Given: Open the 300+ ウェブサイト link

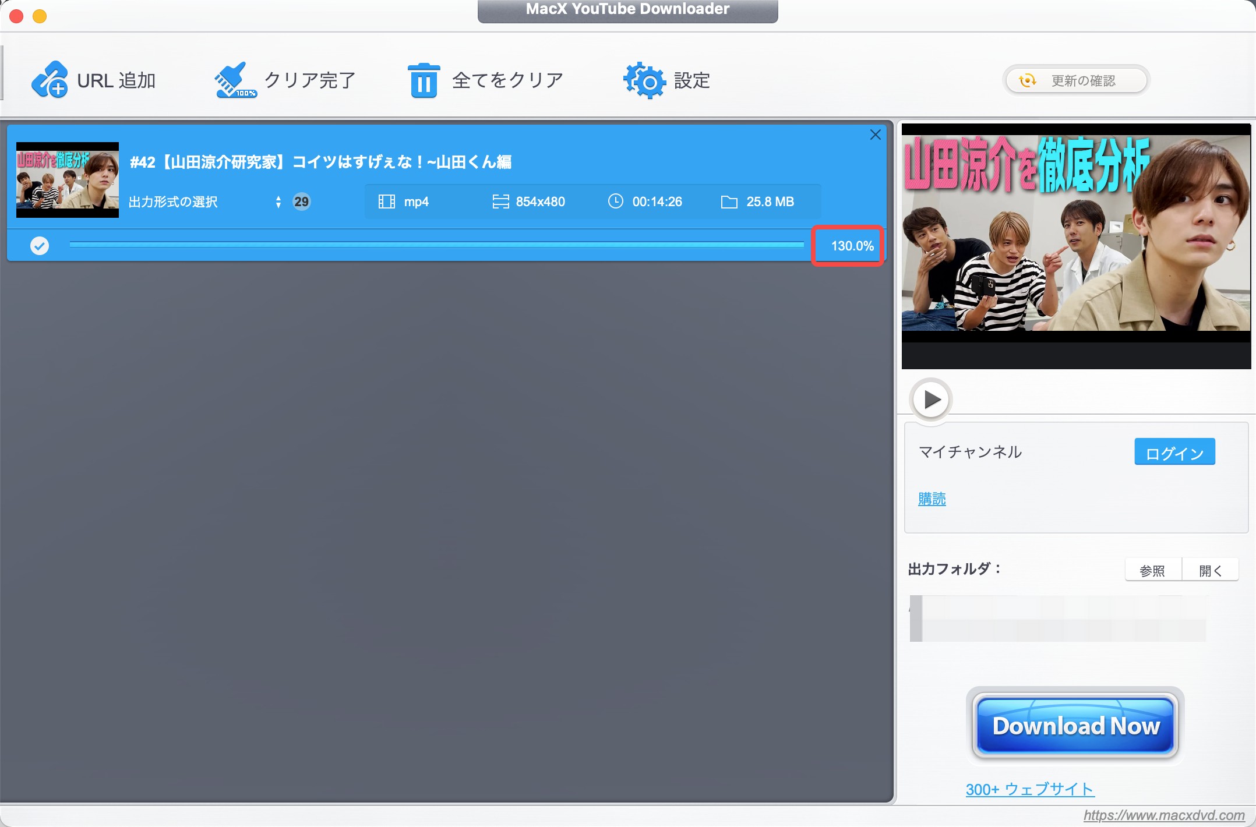Looking at the screenshot, I should click(1029, 789).
